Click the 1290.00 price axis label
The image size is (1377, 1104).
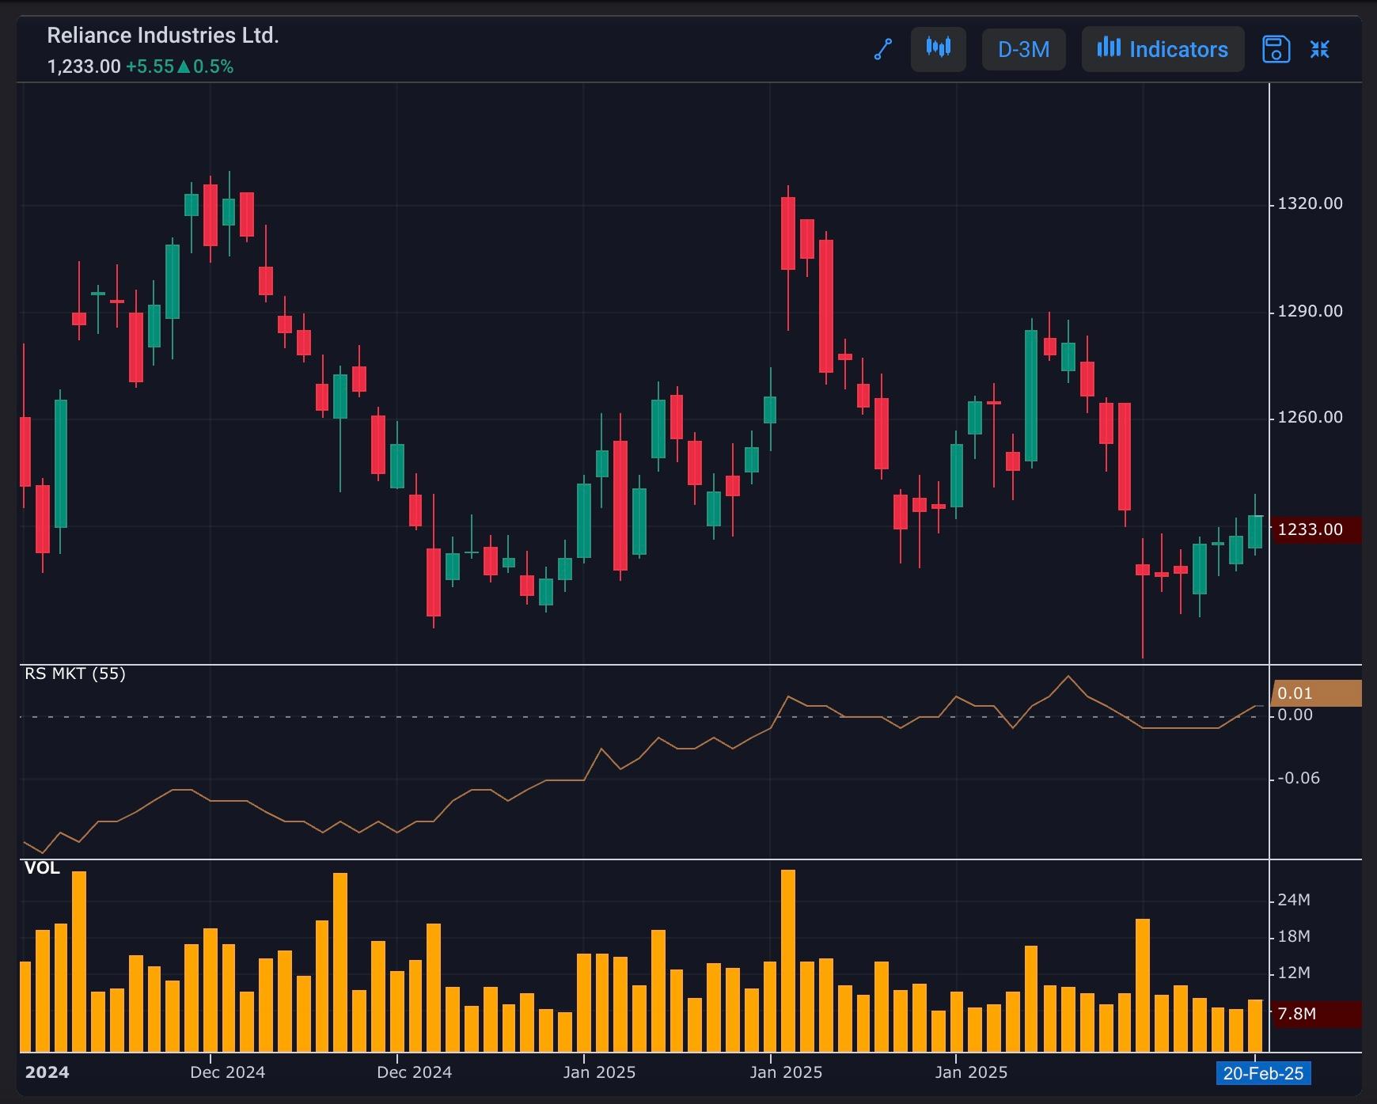[1310, 312]
